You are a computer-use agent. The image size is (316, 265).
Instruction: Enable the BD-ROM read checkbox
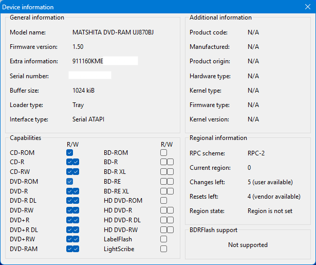click(163, 153)
